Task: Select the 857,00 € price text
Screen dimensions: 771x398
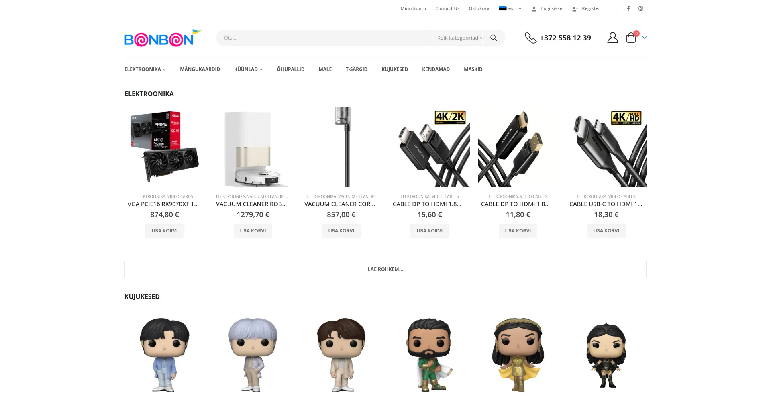Action: (341, 215)
